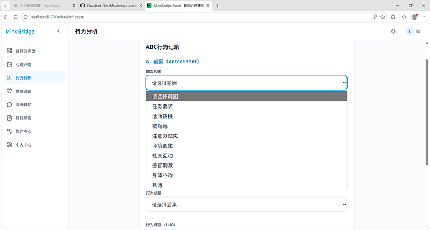430x230 pixels.
Task: Collapse the MindBridge sidebar chevron
Action: (x=59, y=31)
